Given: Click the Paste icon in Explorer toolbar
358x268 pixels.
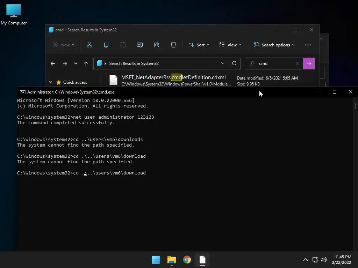Looking at the screenshot, I should pos(123,45).
